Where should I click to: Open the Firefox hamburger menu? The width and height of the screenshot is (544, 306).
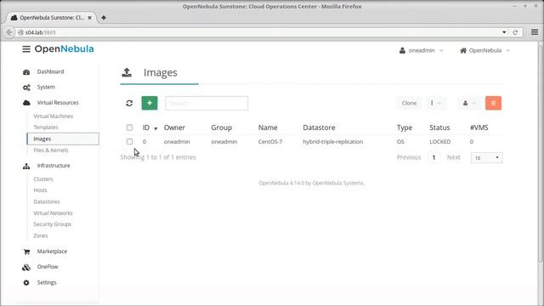tap(535, 32)
